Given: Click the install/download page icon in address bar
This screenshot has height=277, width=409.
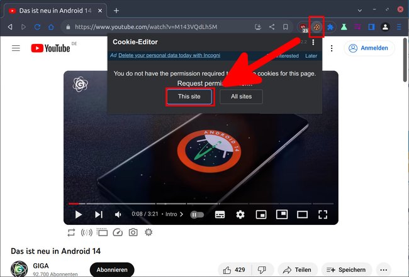Looking at the screenshot, I should point(258,27).
